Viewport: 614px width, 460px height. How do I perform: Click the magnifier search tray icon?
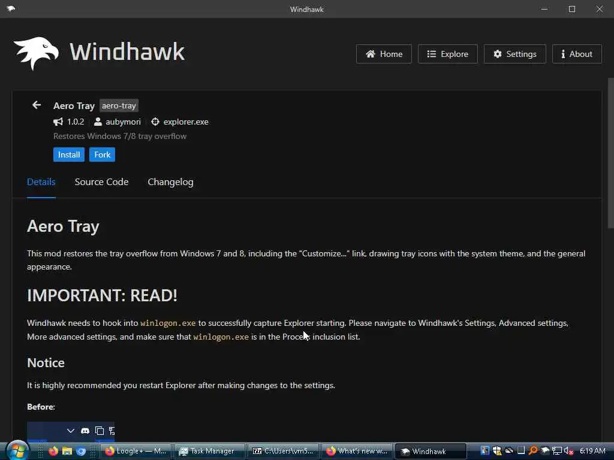coord(533,450)
